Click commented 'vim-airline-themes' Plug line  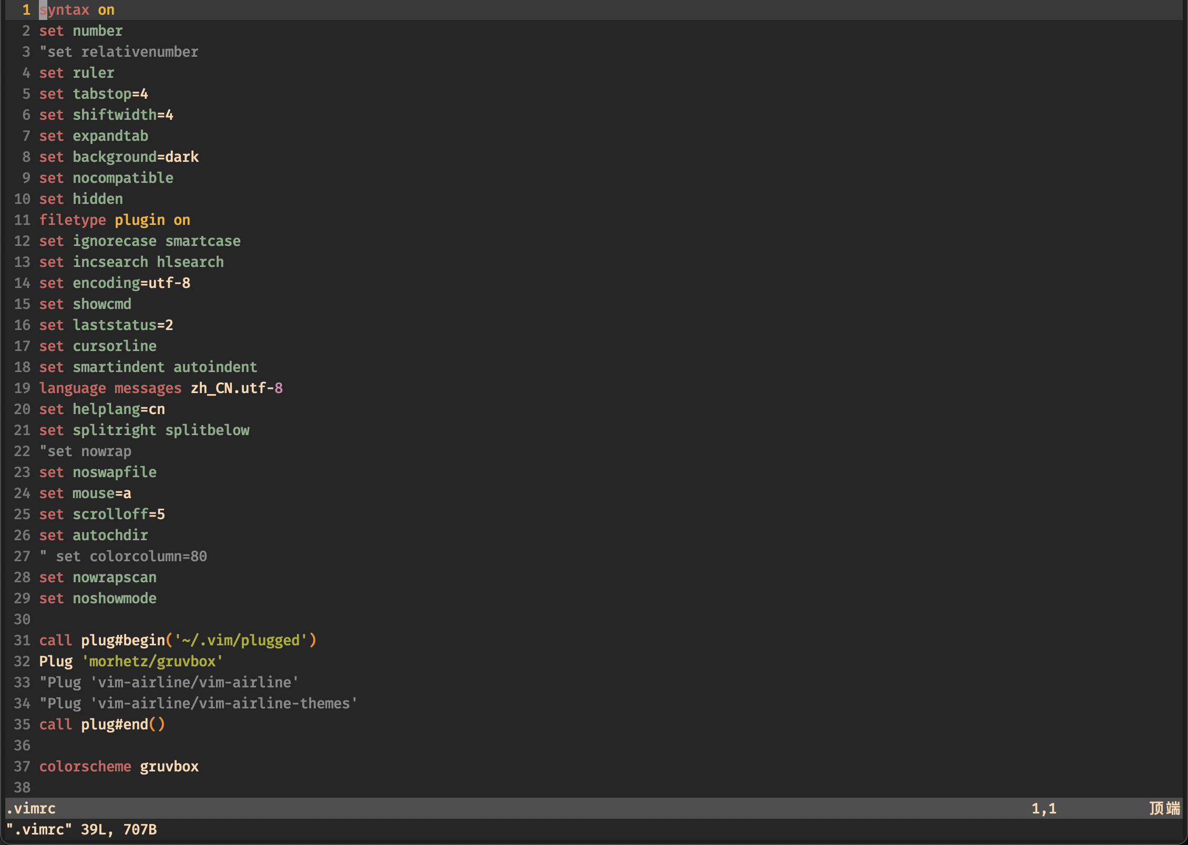[x=199, y=704]
